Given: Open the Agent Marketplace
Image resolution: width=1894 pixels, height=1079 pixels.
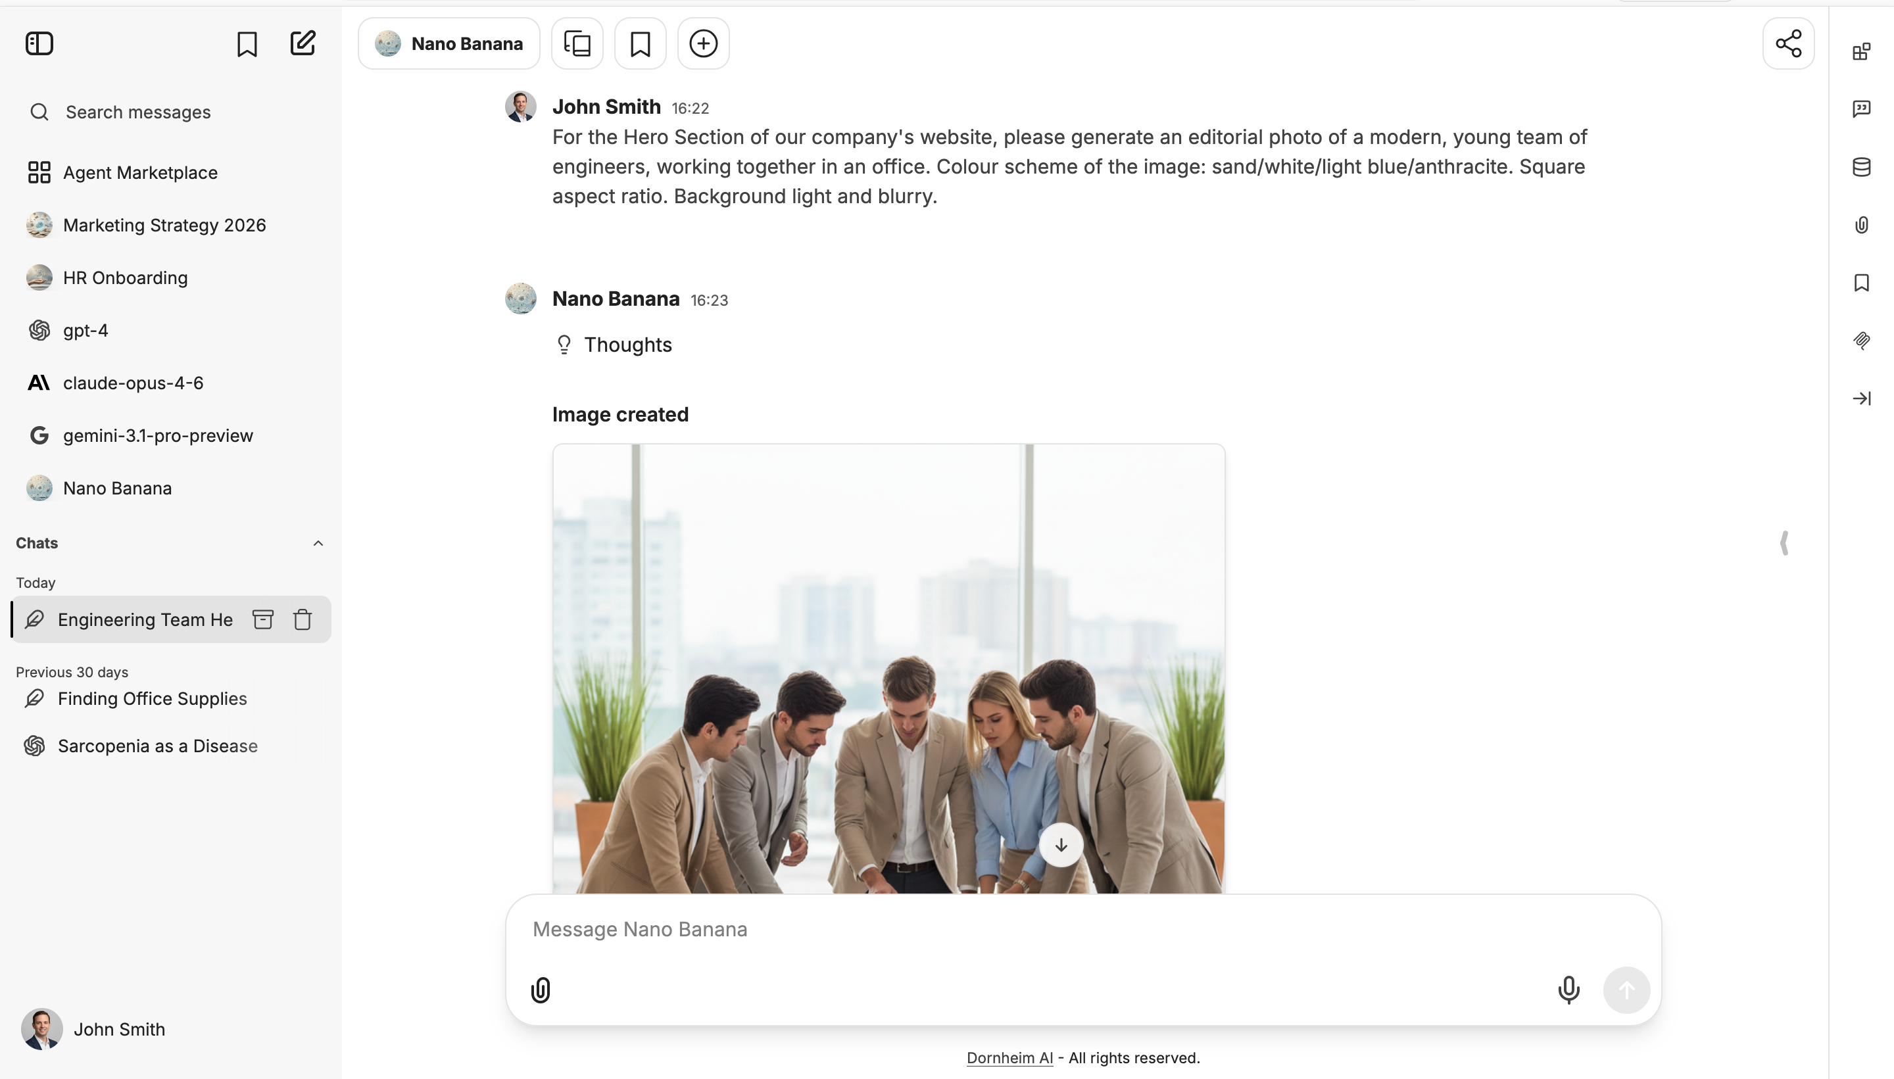Looking at the screenshot, I should point(139,172).
